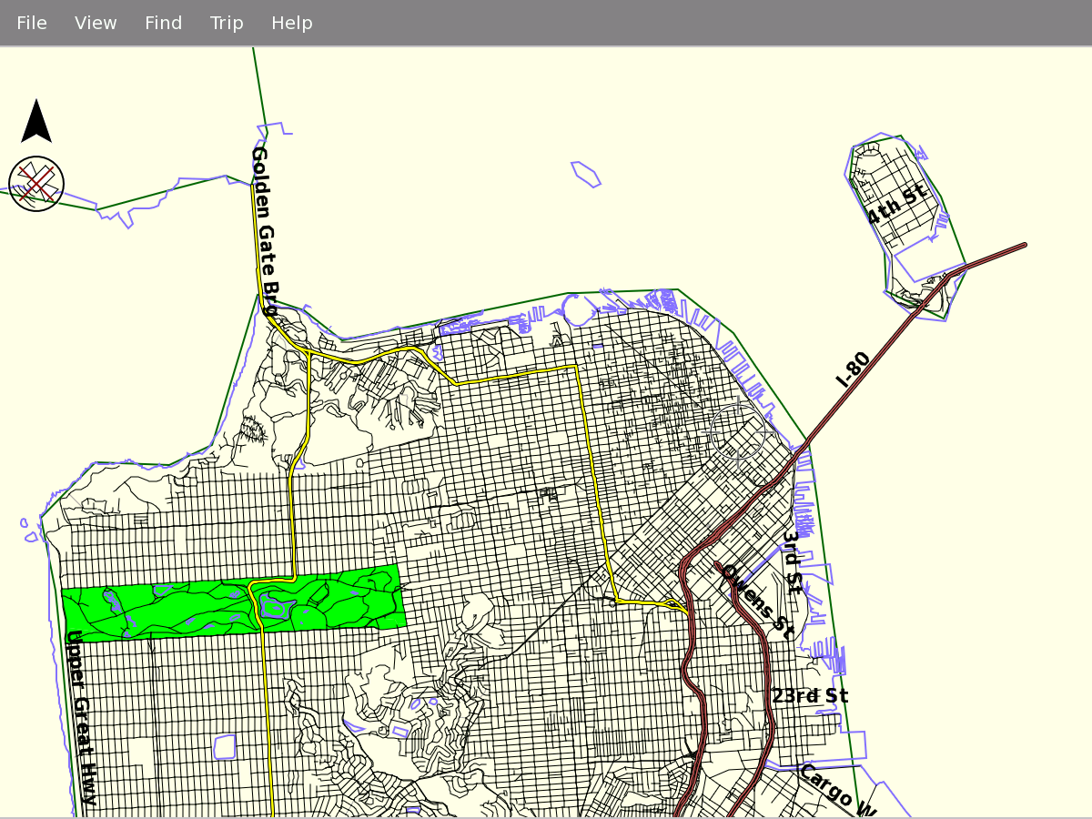Click the Owens St street label
The image size is (1092, 819).
coord(757,601)
